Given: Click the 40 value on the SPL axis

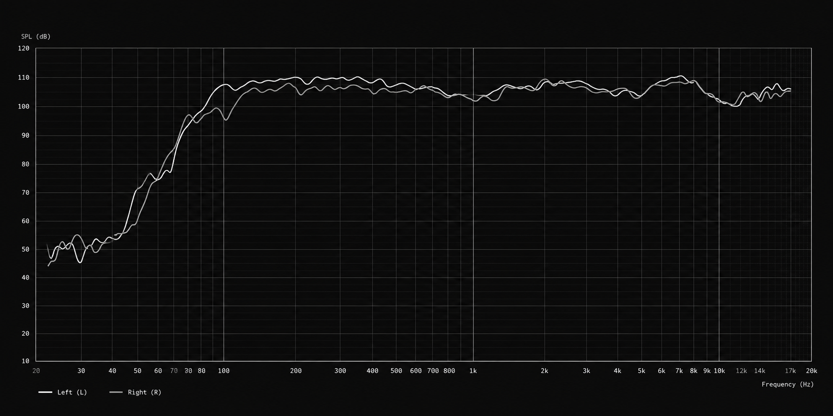Looking at the screenshot, I should click(x=25, y=278).
